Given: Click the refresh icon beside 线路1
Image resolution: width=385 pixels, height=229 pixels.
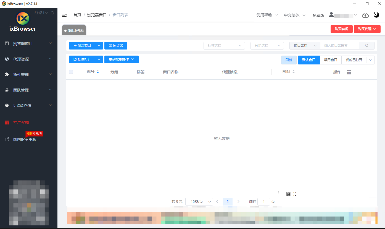Looking at the screenshot, I should (52, 13).
